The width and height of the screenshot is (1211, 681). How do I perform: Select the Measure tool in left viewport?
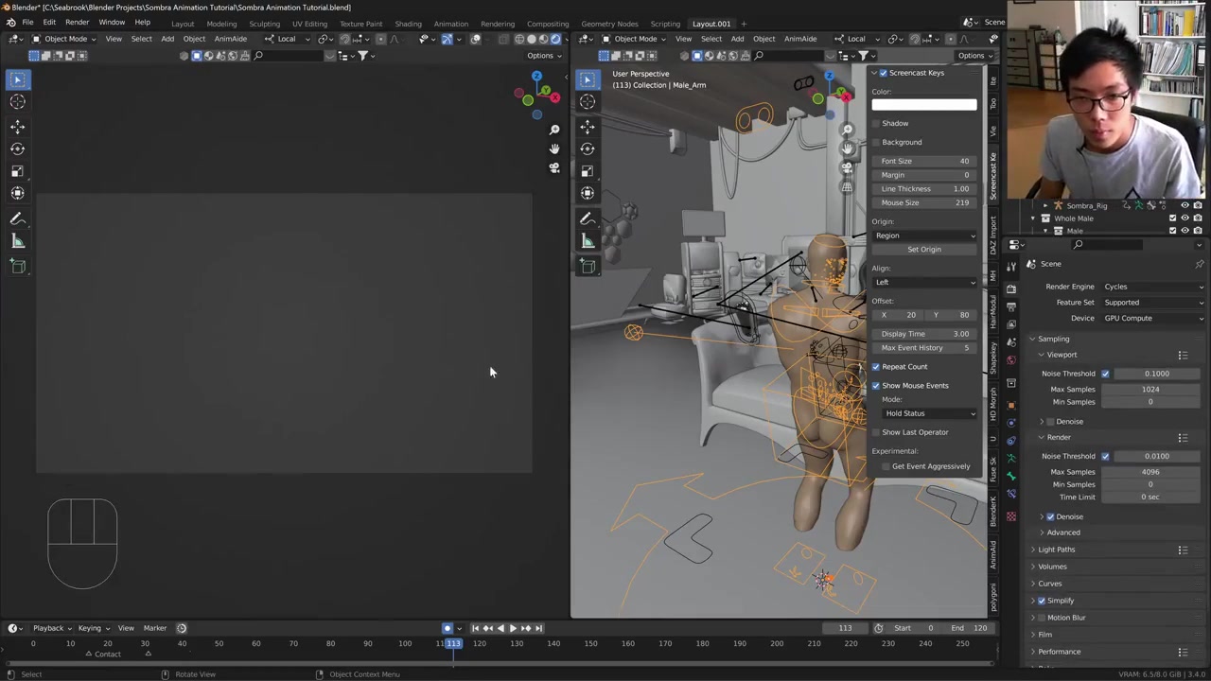point(17,241)
